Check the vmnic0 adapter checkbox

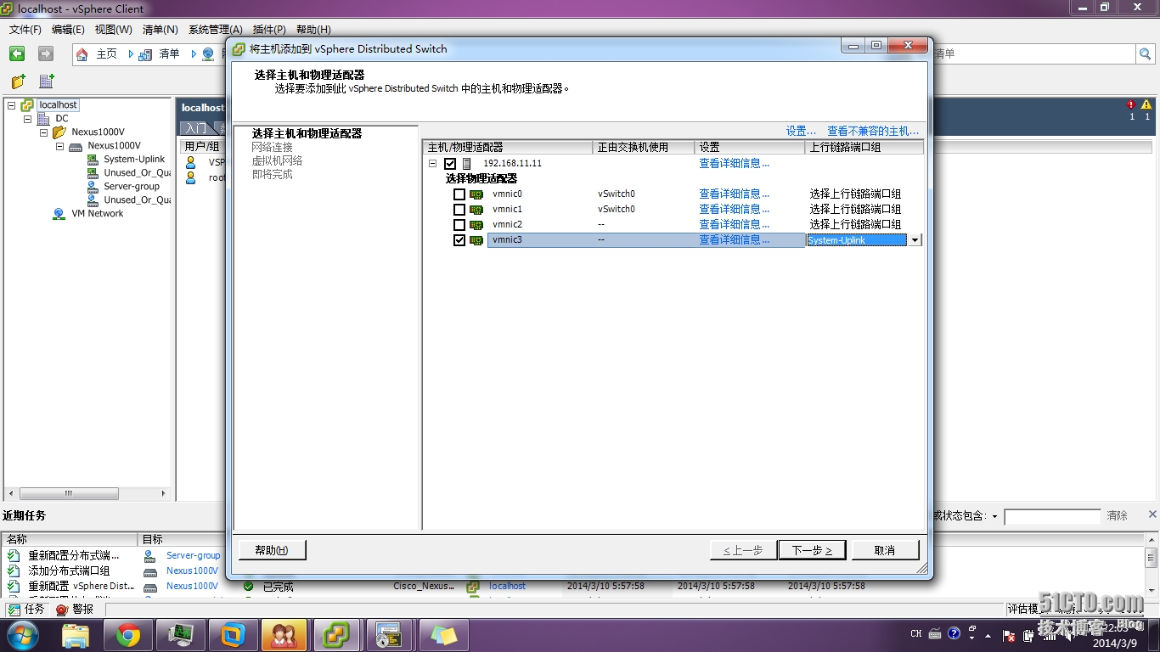459,194
